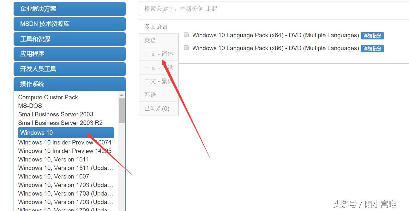The image size is (409, 211).
Task: Expand the 应用程序 category
Action: coord(69,54)
